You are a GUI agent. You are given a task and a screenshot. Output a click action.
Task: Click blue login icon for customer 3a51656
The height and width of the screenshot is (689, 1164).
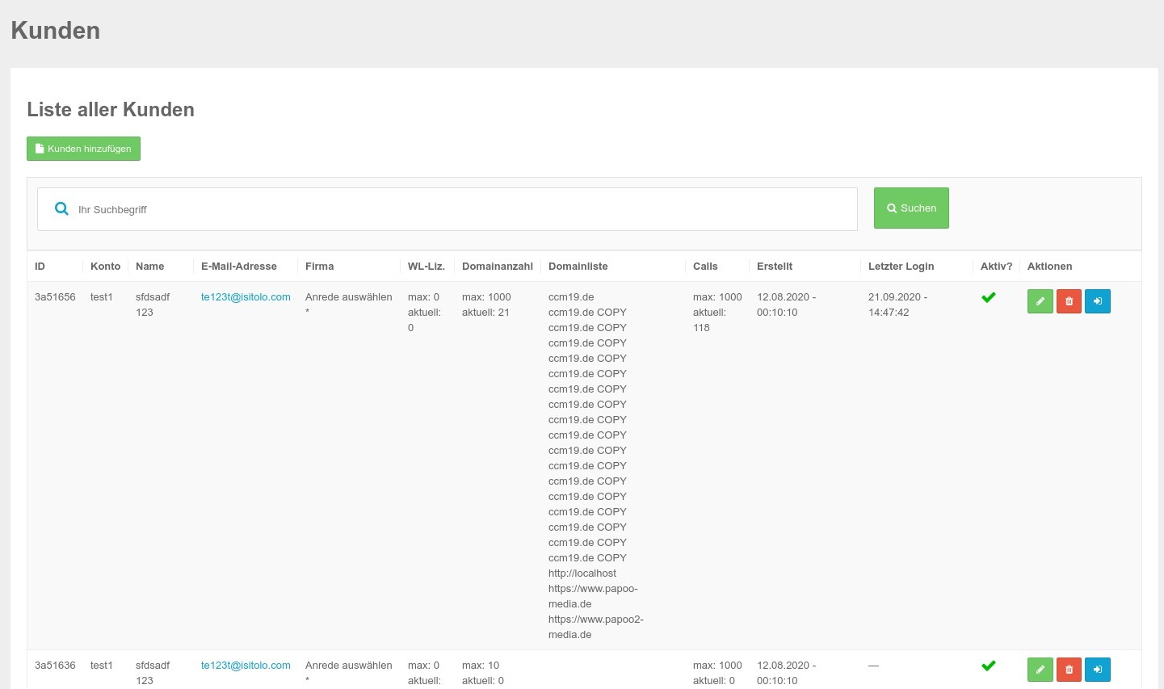pyautogui.click(x=1097, y=301)
